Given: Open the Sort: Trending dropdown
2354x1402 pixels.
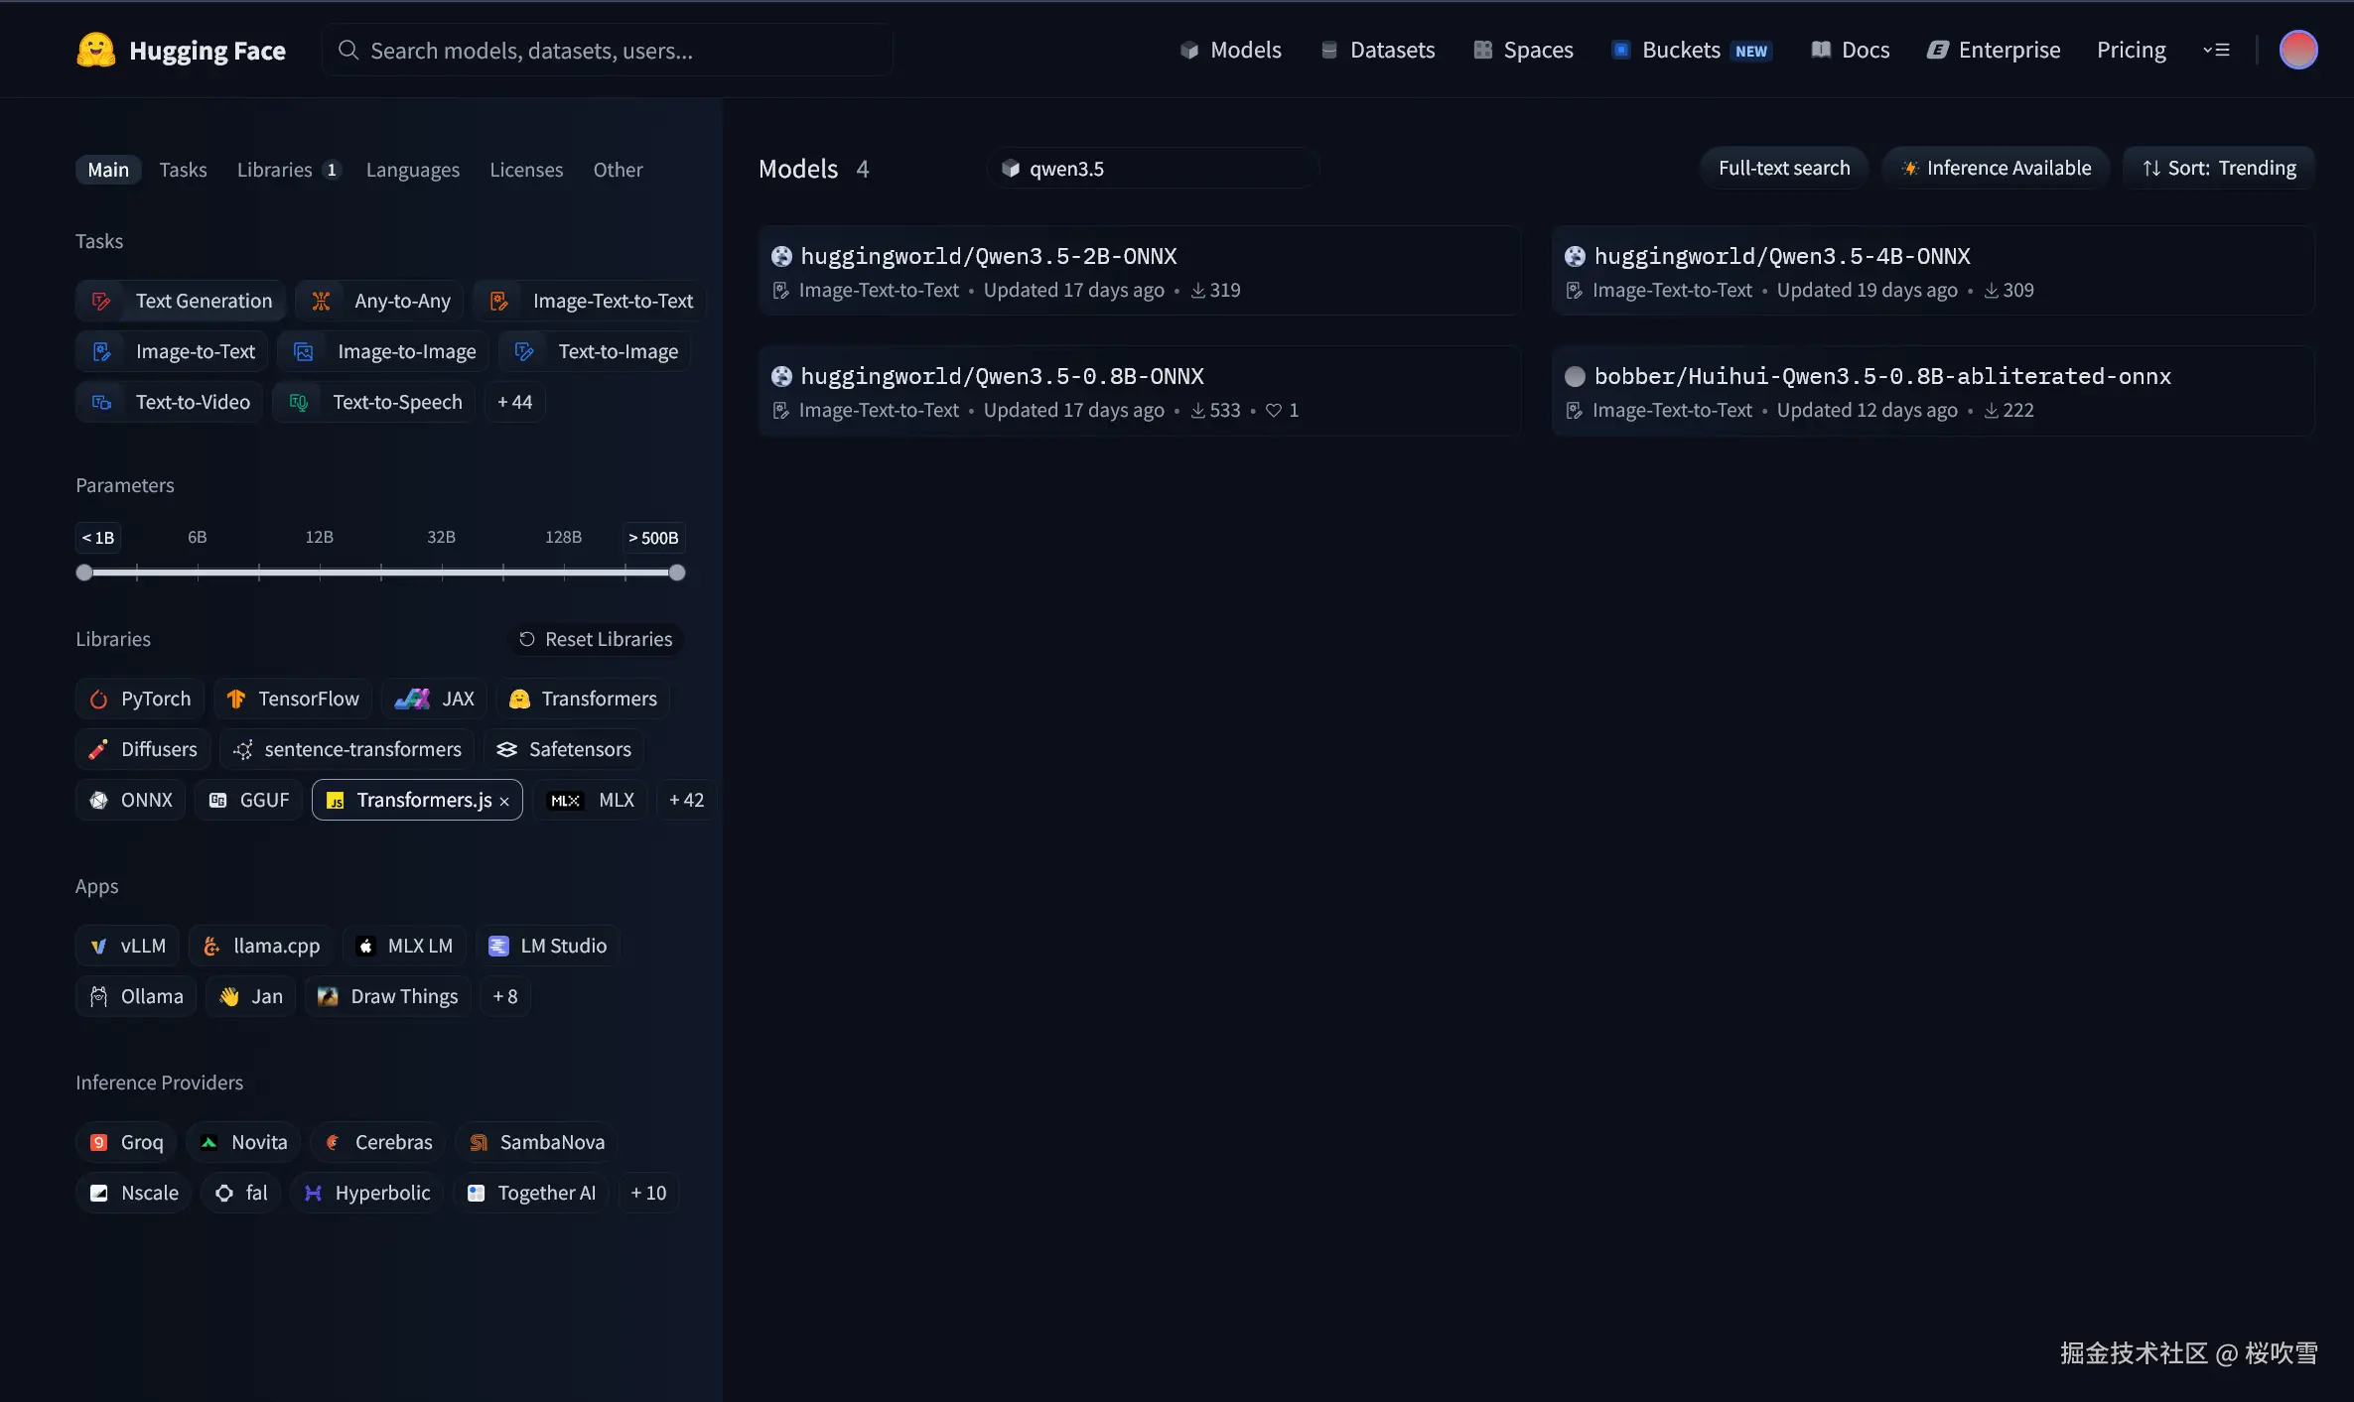Looking at the screenshot, I should [2218, 168].
